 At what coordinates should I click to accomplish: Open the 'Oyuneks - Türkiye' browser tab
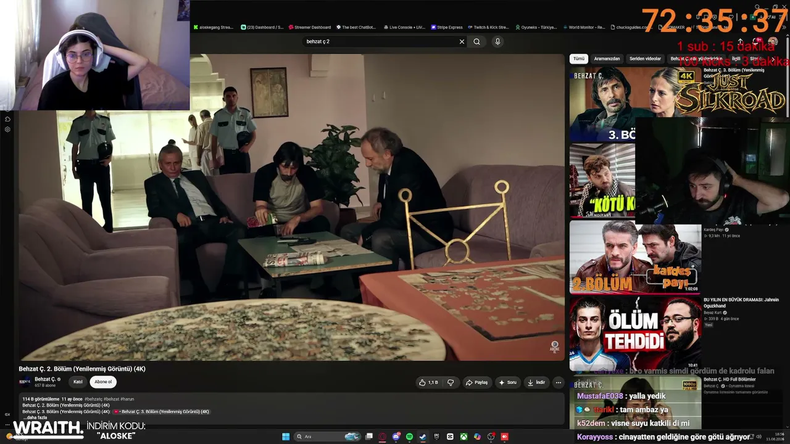pyautogui.click(x=535, y=27)
